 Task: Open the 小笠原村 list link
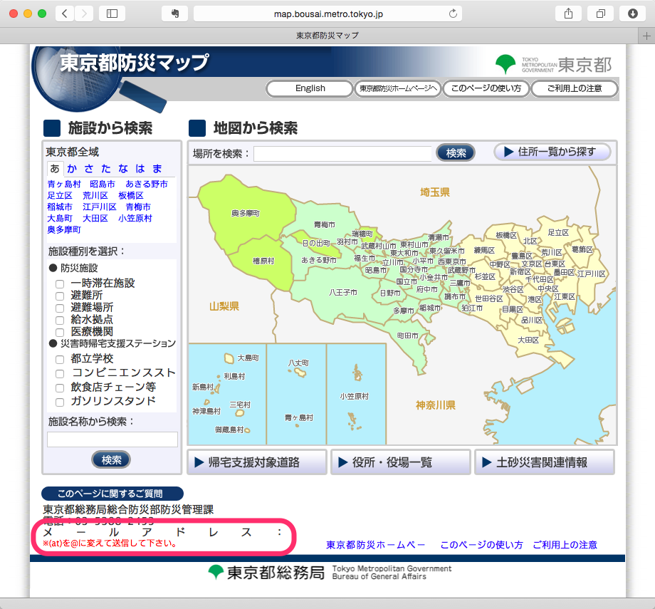135,218
